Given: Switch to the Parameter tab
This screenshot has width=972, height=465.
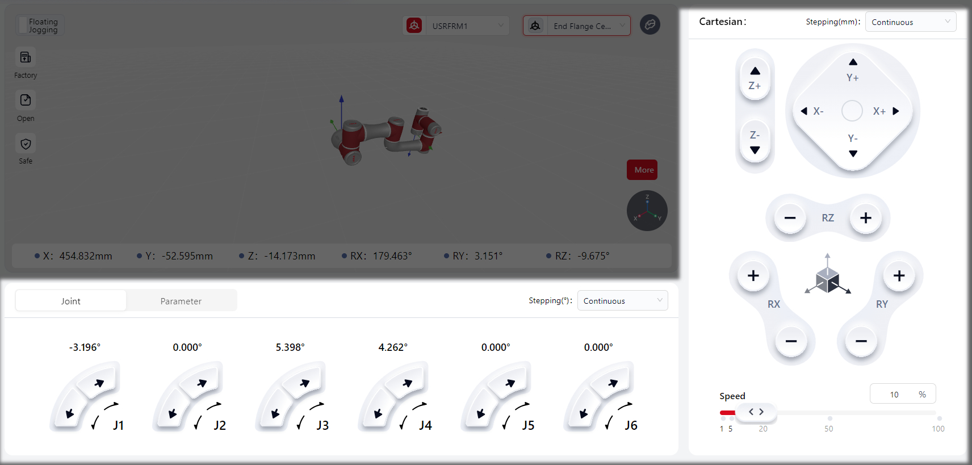Looking at the screenshot, I should (181, 301).
